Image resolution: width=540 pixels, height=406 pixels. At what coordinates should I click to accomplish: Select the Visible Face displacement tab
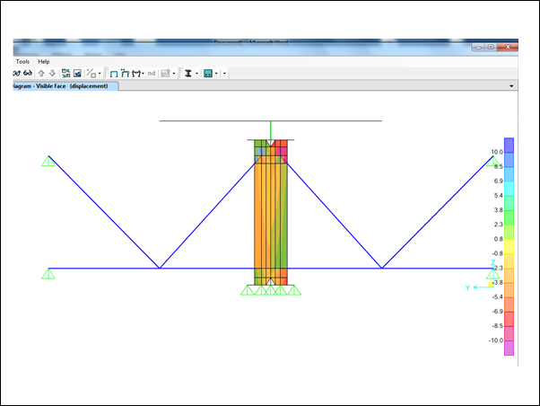click(61, 86)
